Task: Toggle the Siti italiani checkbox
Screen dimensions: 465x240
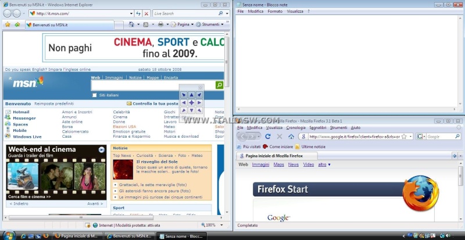Action: click(95, 95)
